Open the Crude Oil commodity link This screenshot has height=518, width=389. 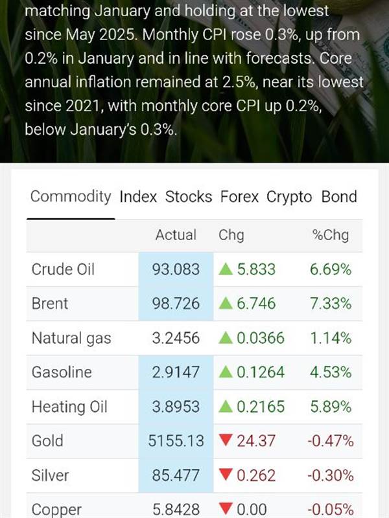tap(63, 269)
